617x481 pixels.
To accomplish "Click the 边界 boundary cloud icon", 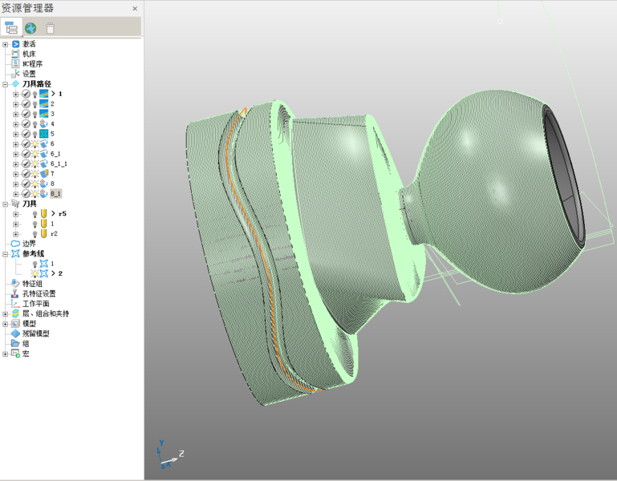I will [x=15, y=244].
